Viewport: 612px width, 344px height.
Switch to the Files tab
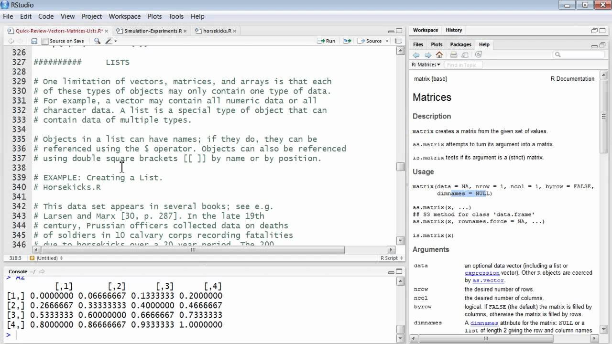[x=418, y=44]
